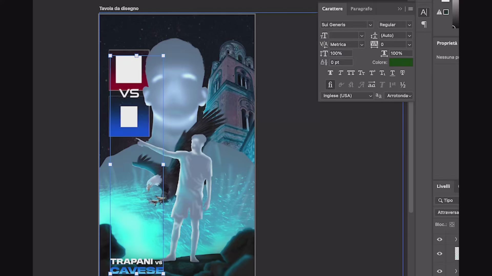Image resolution: width=492 pixels, height=276 pixels.
Task: Toggle ordinals (1st) OpenType icon
Action: (x=392, y=85)
